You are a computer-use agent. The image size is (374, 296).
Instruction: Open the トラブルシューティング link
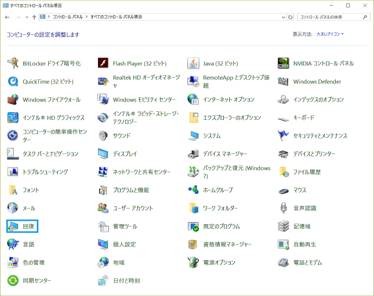tap(45, 172)
